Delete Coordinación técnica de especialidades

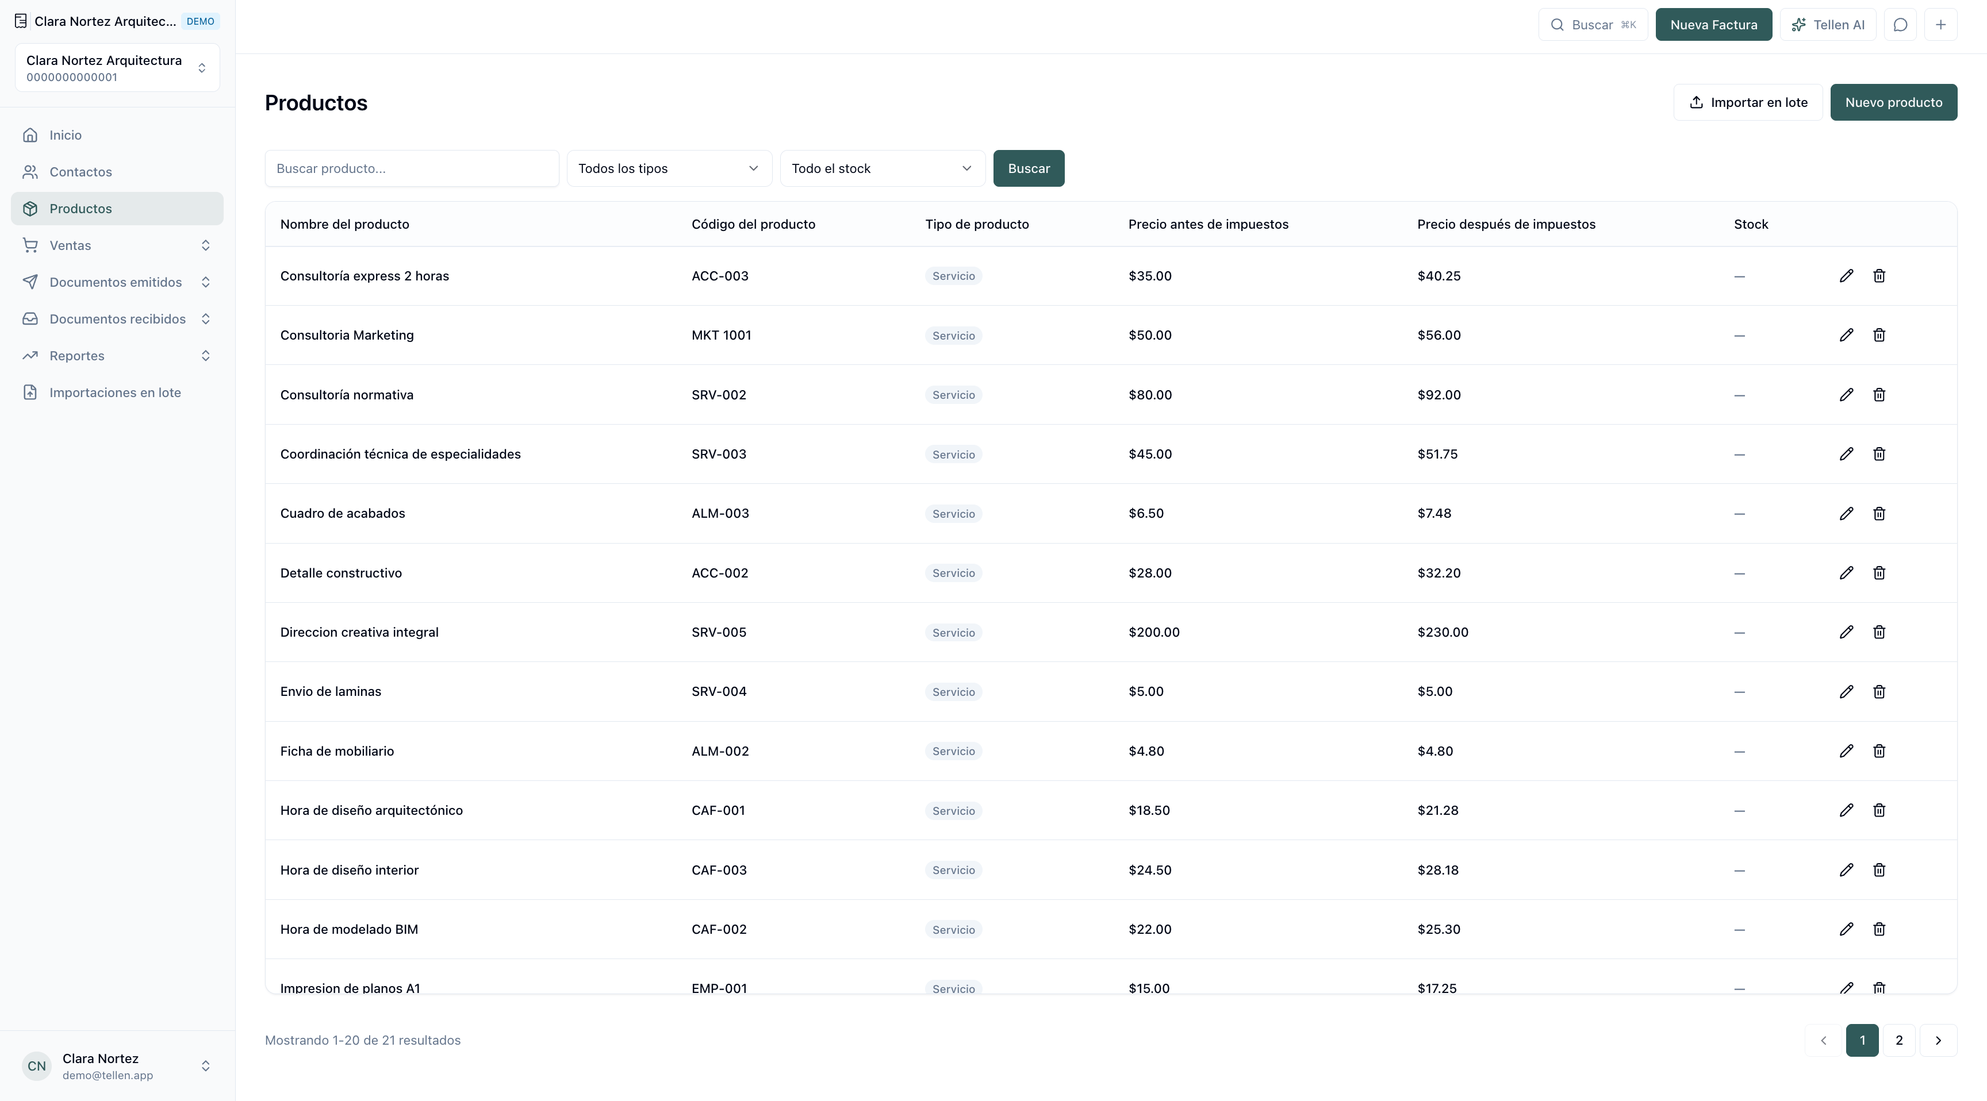tap(1879, 454)
